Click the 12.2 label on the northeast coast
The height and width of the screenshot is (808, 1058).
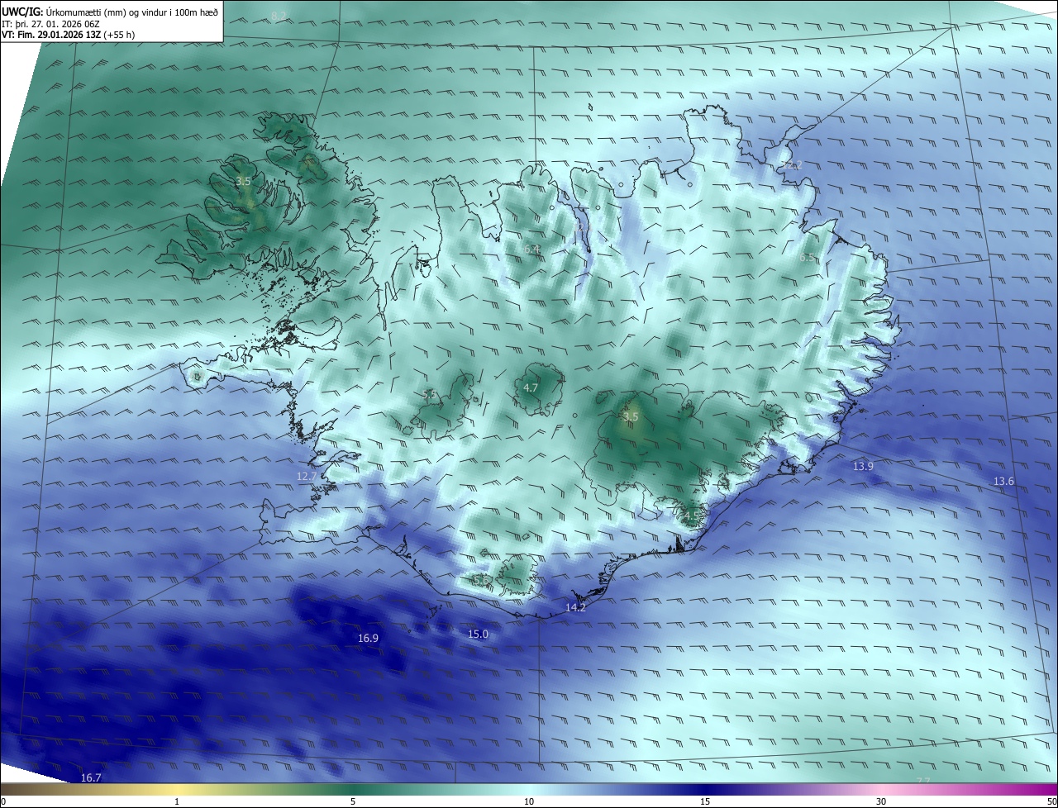coord(792,165)
